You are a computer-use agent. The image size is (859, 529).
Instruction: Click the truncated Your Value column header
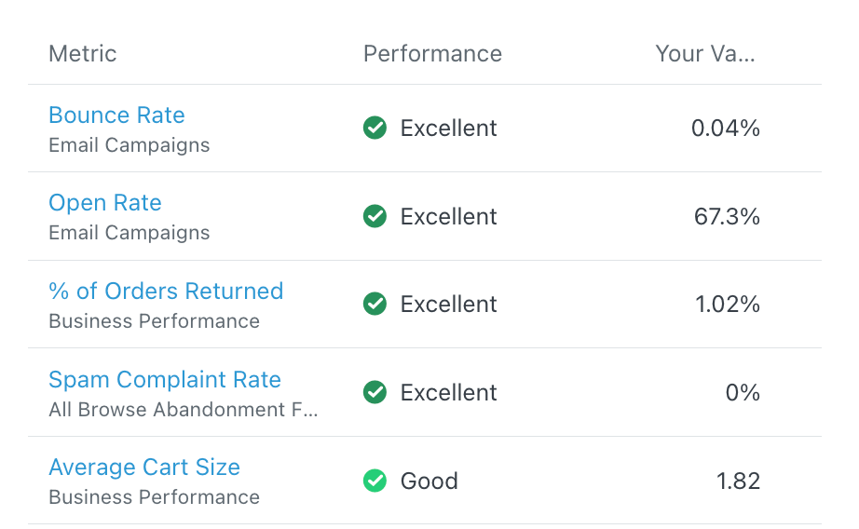click(705, 54)
